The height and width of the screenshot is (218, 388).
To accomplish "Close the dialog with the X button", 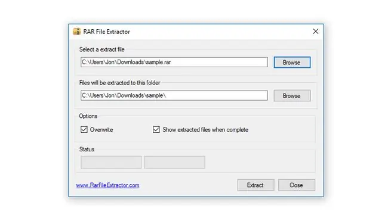I will [x=316, y=32].
